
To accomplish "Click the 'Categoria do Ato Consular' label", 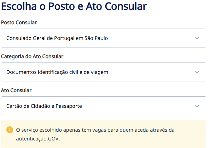I will [x=32, y=57].
